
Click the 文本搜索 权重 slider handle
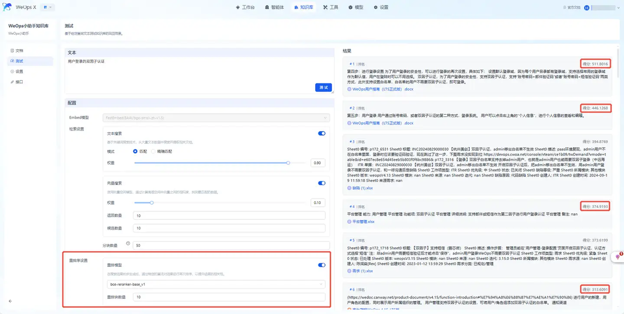click(x=288, y=163)
